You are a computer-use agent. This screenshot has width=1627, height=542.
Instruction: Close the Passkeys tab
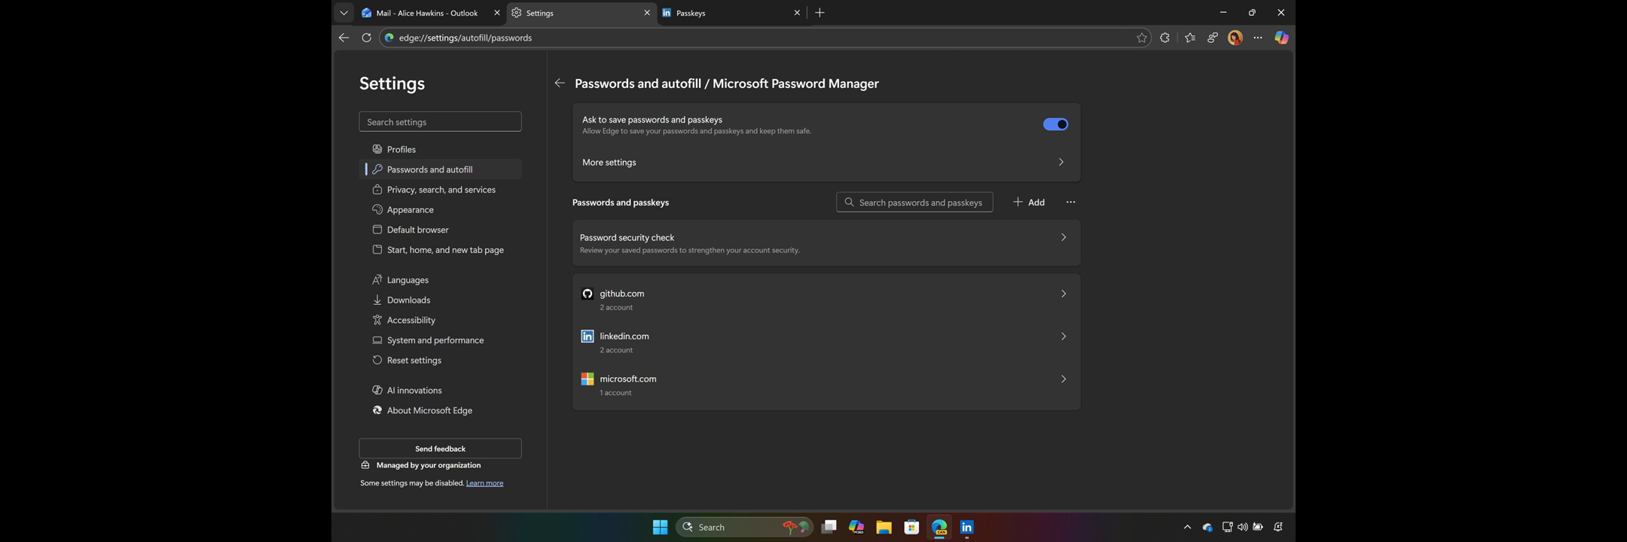(x=797, y=13)
